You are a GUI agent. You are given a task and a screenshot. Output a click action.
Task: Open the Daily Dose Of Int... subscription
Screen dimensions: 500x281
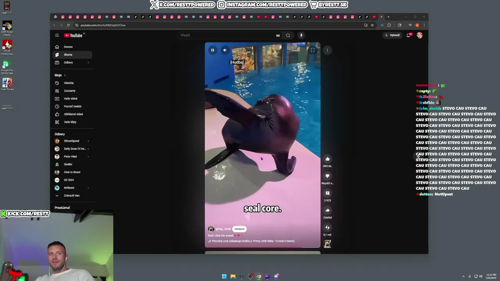coord(72,149)
